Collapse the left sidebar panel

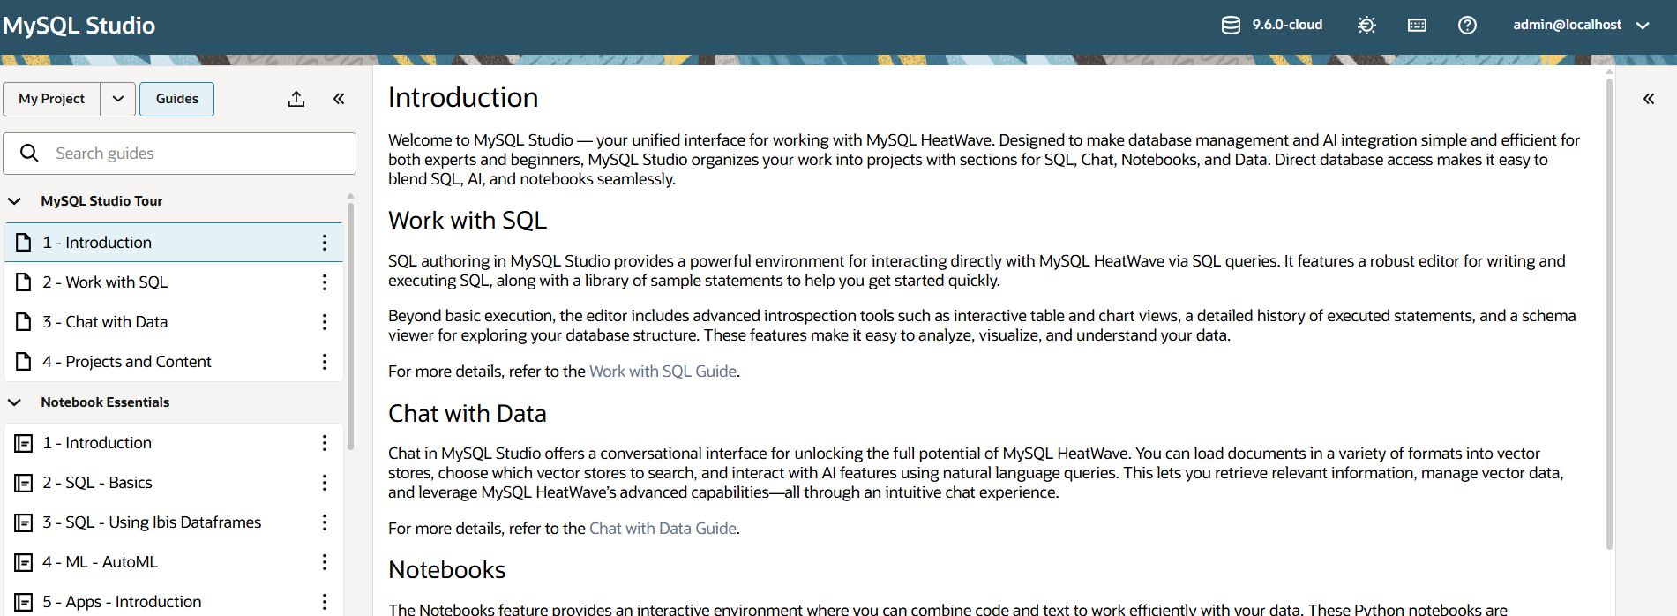pyautogui.click(x=339, y=99)
